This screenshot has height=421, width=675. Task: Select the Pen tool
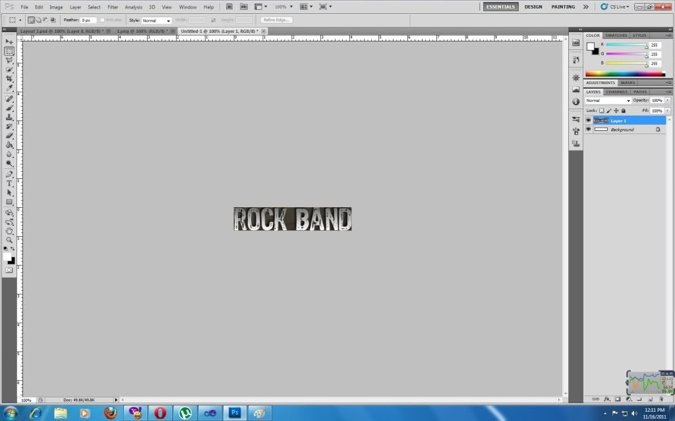[9, 174]
